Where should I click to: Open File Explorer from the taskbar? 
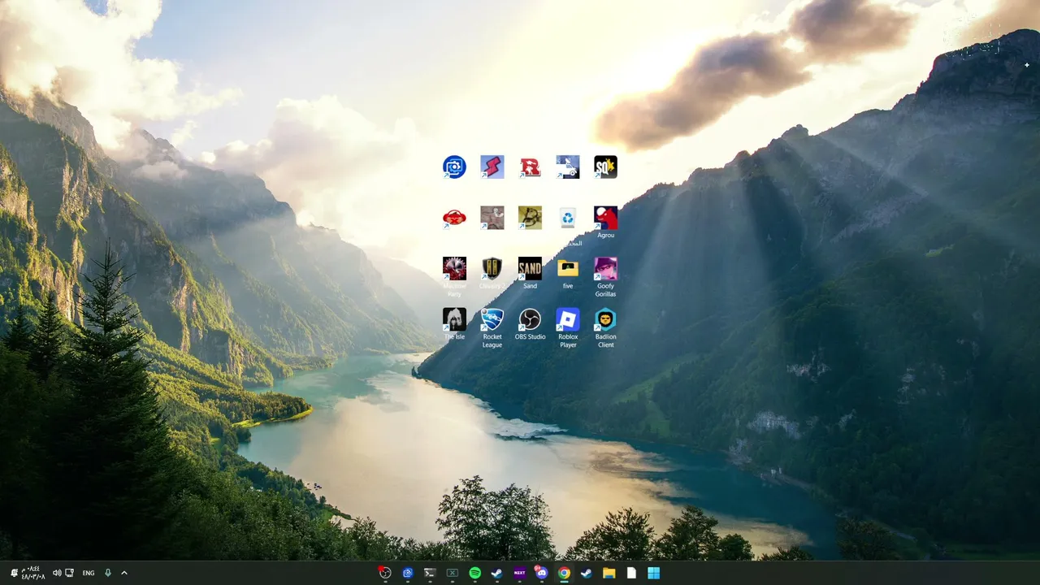pos(609,573)
